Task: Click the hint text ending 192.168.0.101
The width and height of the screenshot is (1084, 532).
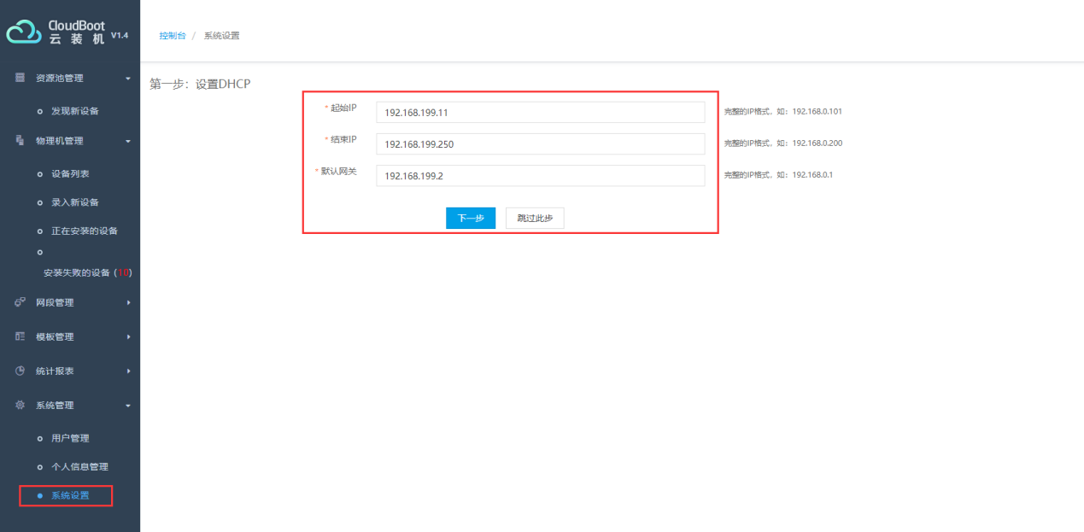Action: [x=783, y=112]
